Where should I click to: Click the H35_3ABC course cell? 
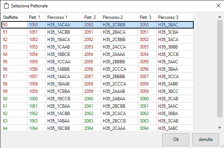coord(175,128)
